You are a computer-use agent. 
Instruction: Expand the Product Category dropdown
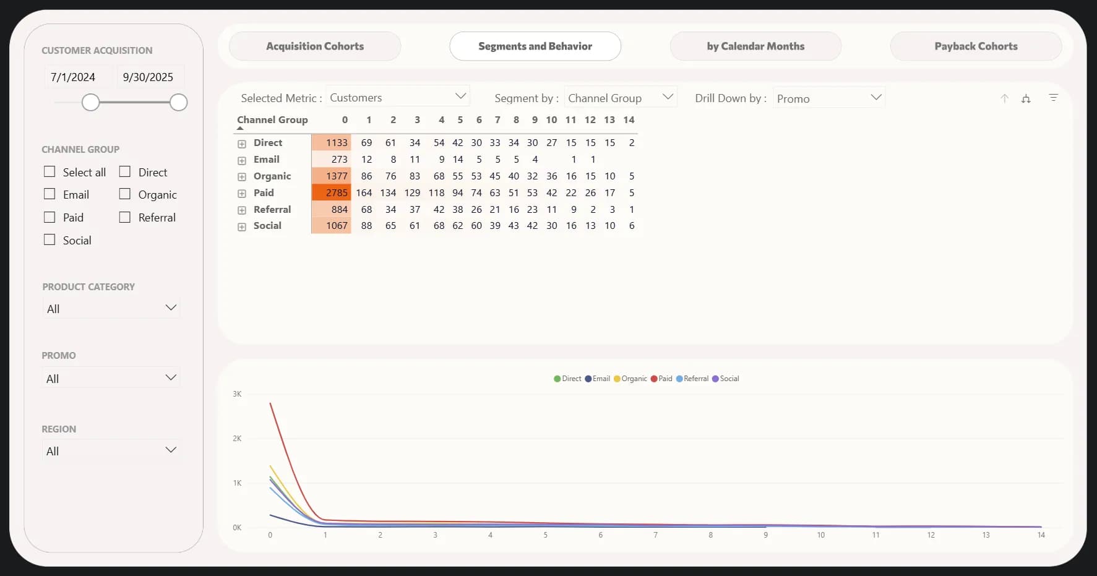(111, 308)
